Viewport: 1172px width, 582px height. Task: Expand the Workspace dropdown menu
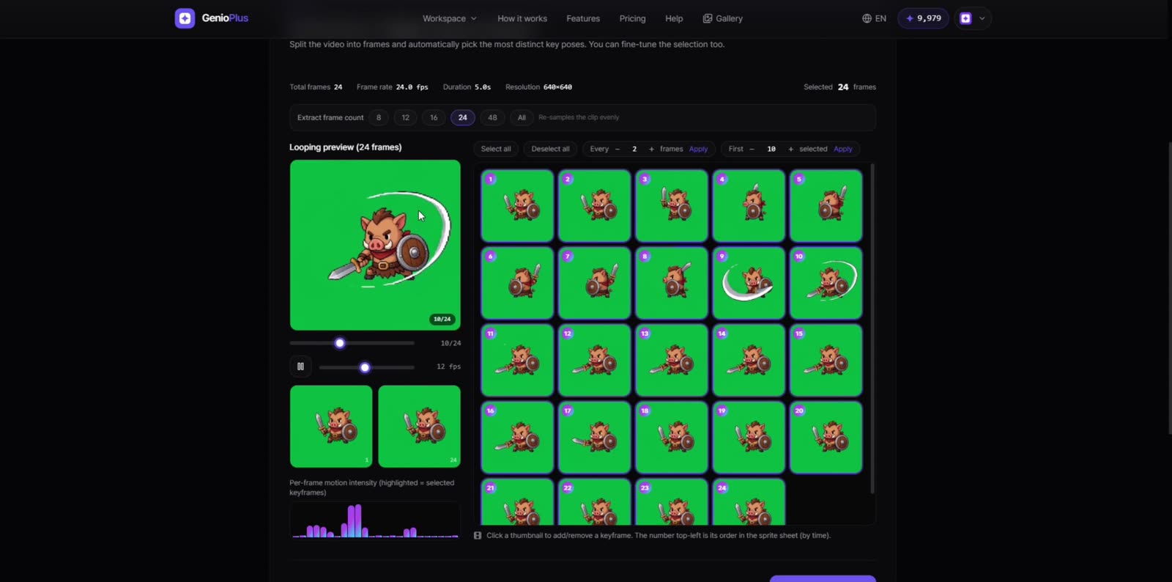(449, 18)
